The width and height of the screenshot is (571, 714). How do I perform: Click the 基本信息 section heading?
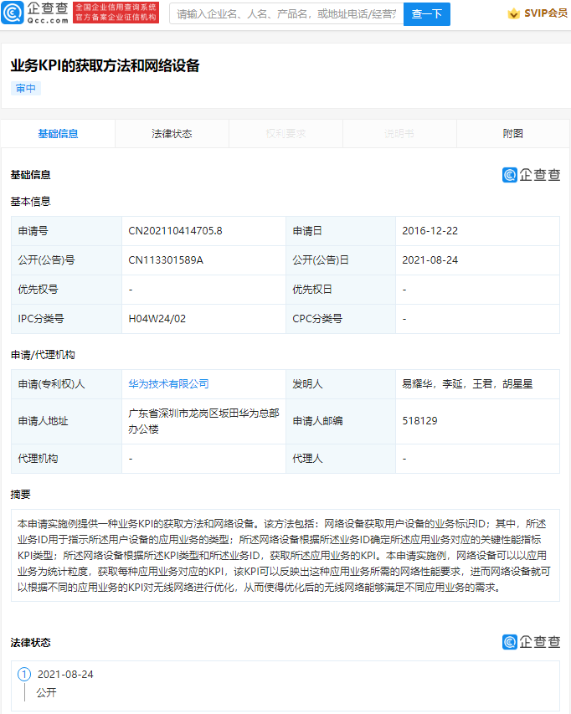coord(30,201)
